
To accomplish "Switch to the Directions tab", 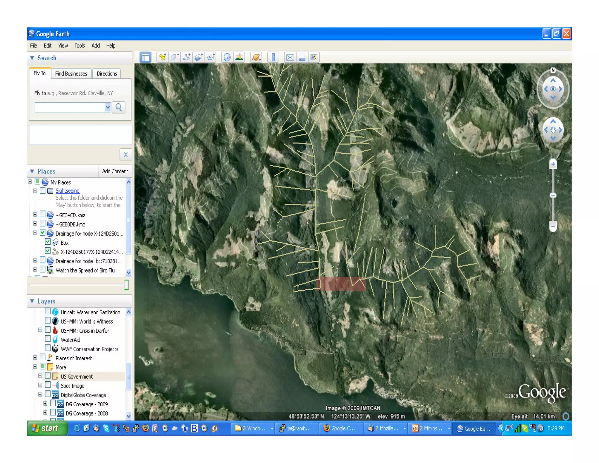I will point(107,74).
